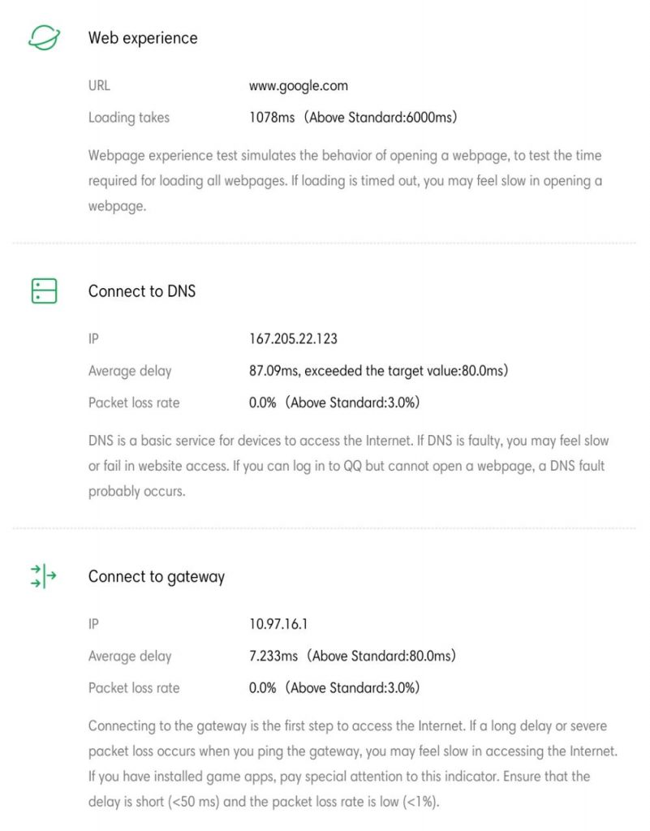650x831 pixels.
Task: Click the Webpage experience test description paragraph
Action: 345,181
